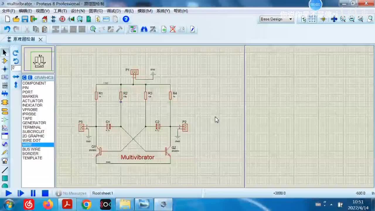Viewport: 375px width, 211px height.
Task: Flip vertically with Y-mirror arrow
Action: click(x=16, y=85)
